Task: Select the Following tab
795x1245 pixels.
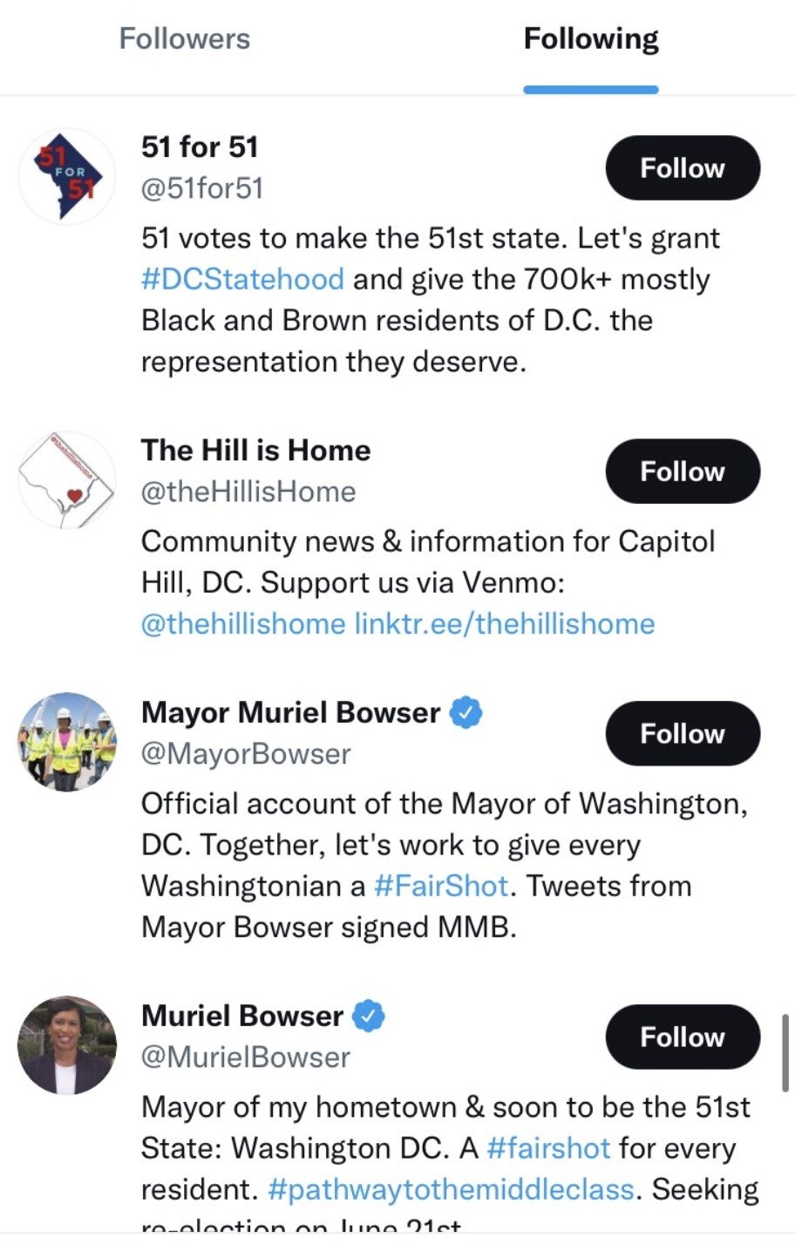Action: click(591, 39)
